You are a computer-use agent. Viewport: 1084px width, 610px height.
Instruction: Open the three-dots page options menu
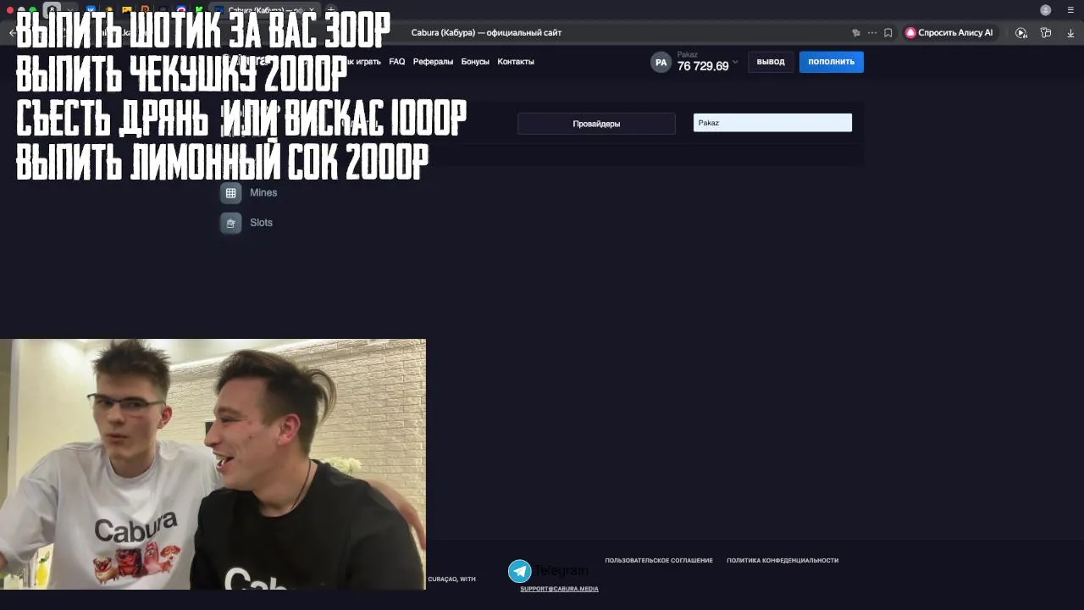[x=872, y=33]
